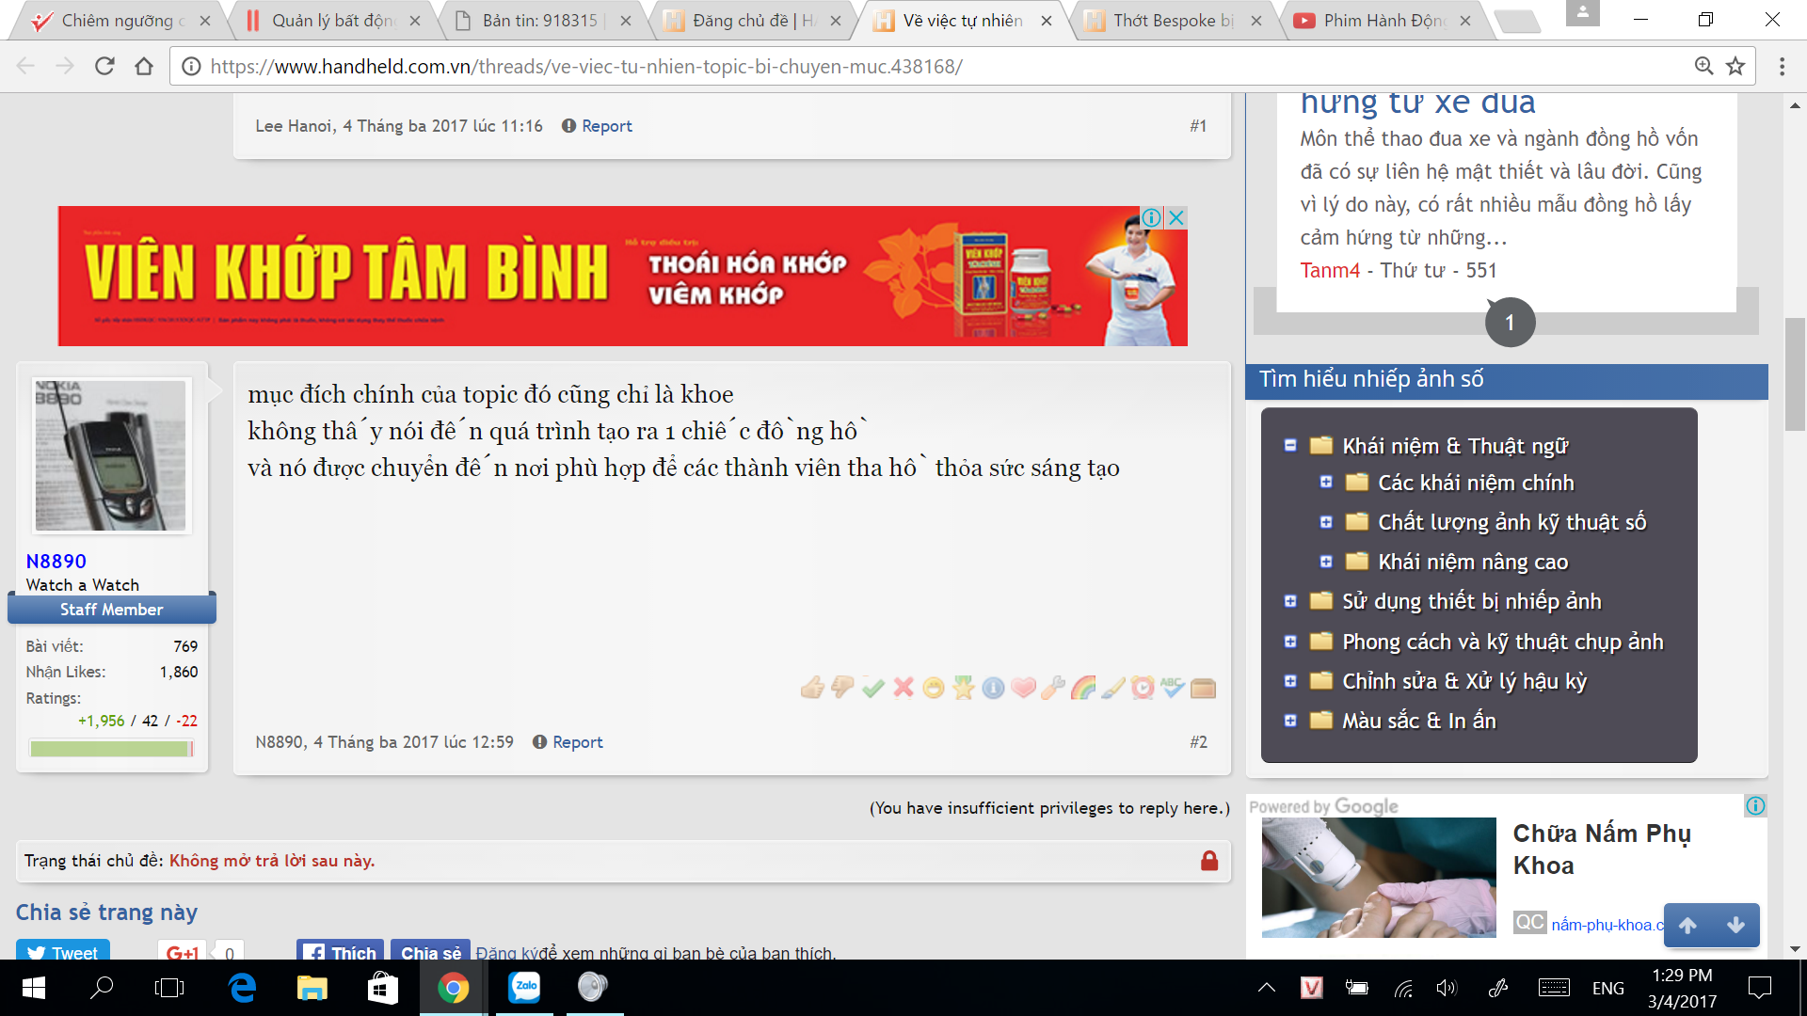1807x1016 pixels.
Task: Click the alarm clock rating icon
Action: [1143, 689]
